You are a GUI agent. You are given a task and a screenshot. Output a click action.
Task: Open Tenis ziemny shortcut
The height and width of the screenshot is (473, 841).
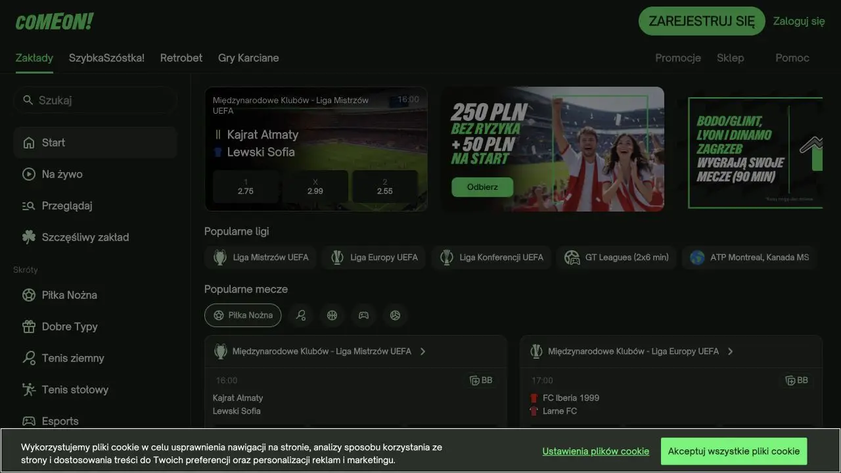pyautogui.click(x=95, y=358)
